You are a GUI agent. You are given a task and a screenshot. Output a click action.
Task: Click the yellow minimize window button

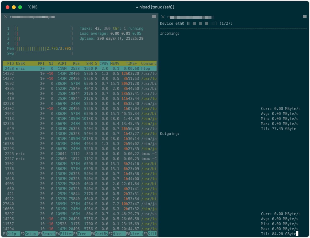(14, 7)
